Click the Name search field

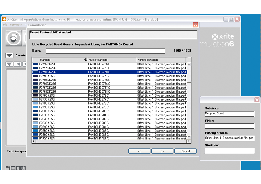point(105,51)
